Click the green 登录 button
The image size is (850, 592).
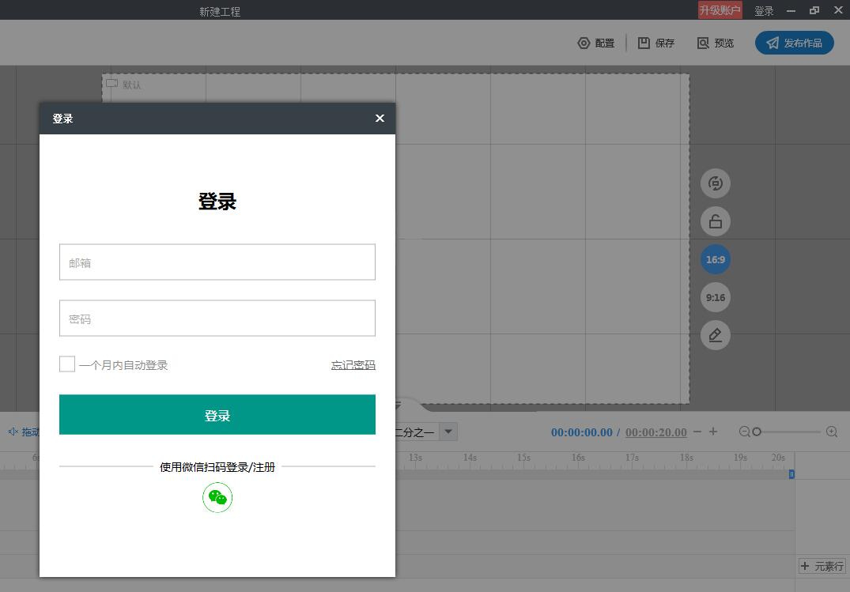coord(217,415)
